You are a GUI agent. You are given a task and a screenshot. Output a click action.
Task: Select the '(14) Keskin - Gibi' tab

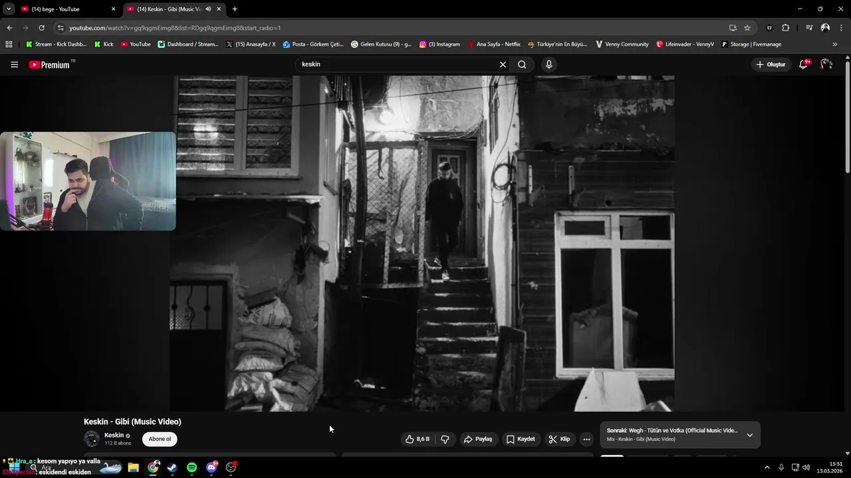168,9
